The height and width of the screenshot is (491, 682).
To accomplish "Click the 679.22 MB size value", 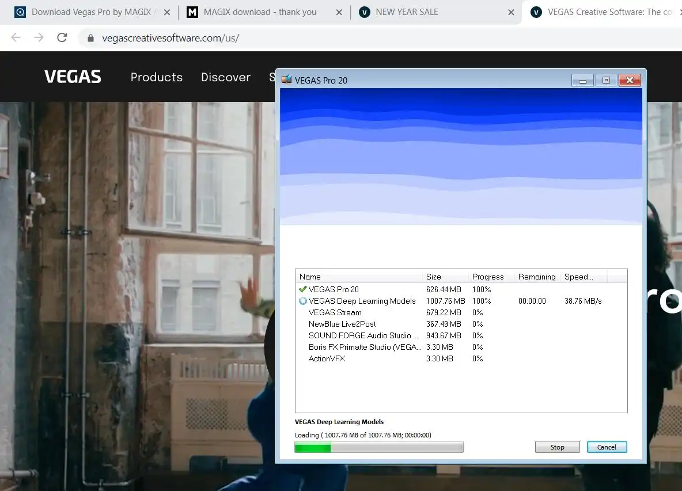I will point(444,312).
